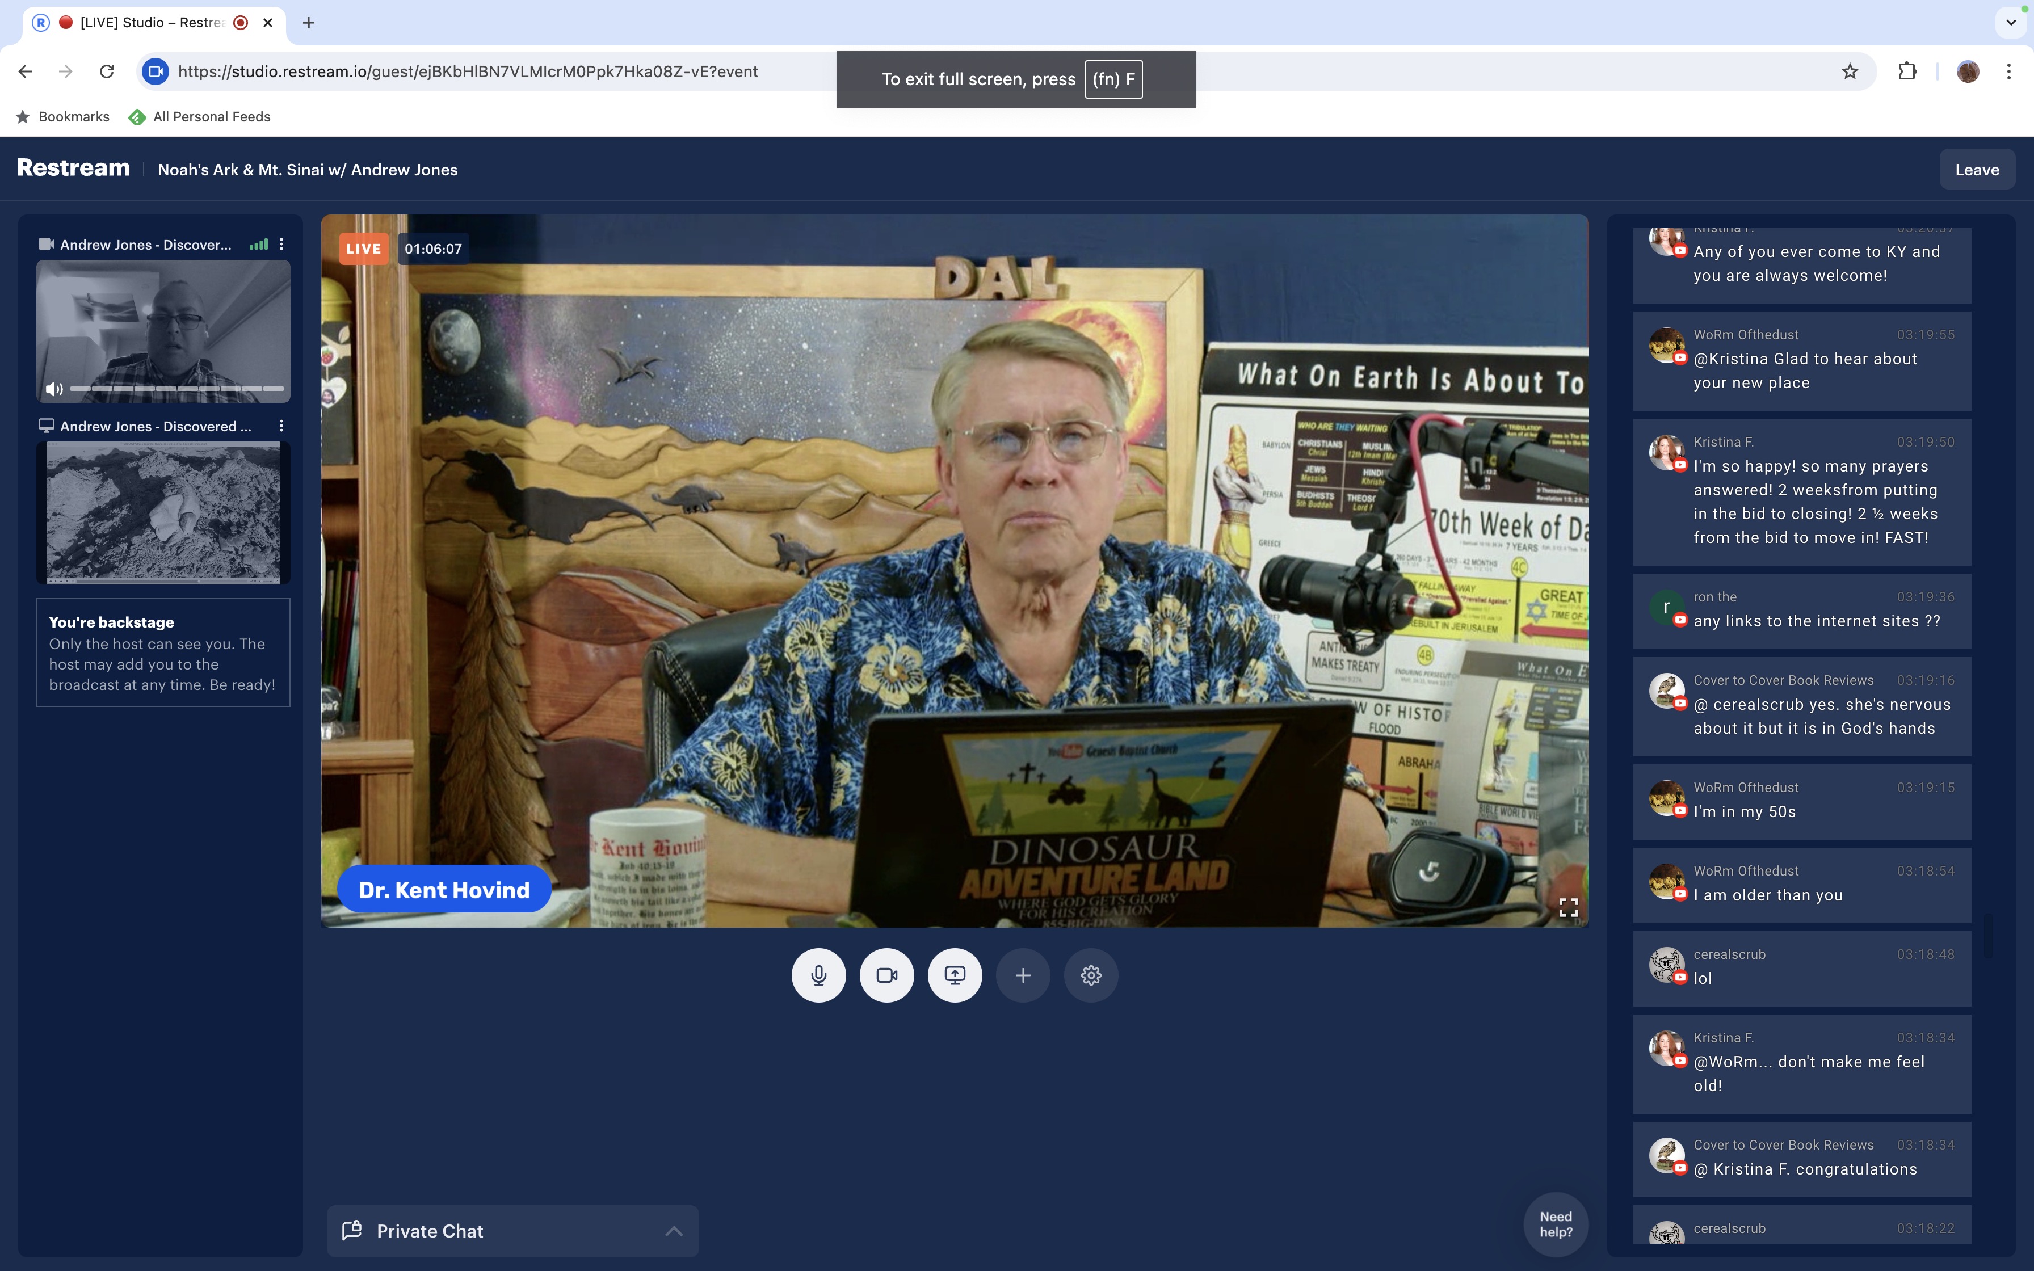This screenshot has width=2034, height=1271.
Task: Expand the Private Chat panel
Action: tap(512, 1231)
